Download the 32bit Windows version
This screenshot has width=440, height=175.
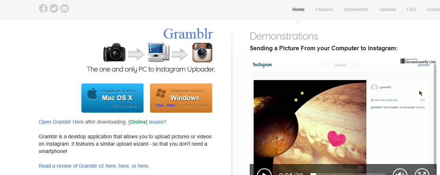pyautogui.click(x=159, y=105)
